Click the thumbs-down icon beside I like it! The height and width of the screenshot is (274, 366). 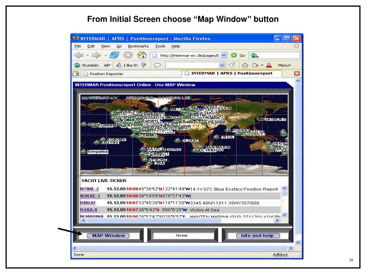click(144, 65)
